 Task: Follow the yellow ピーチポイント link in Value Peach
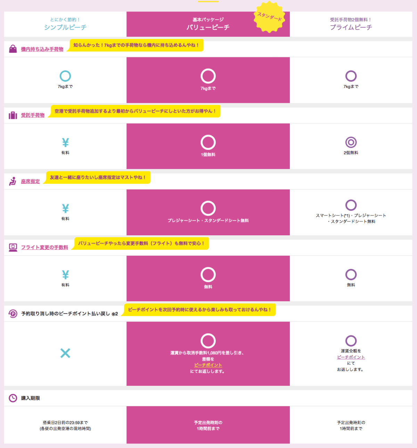208,365
